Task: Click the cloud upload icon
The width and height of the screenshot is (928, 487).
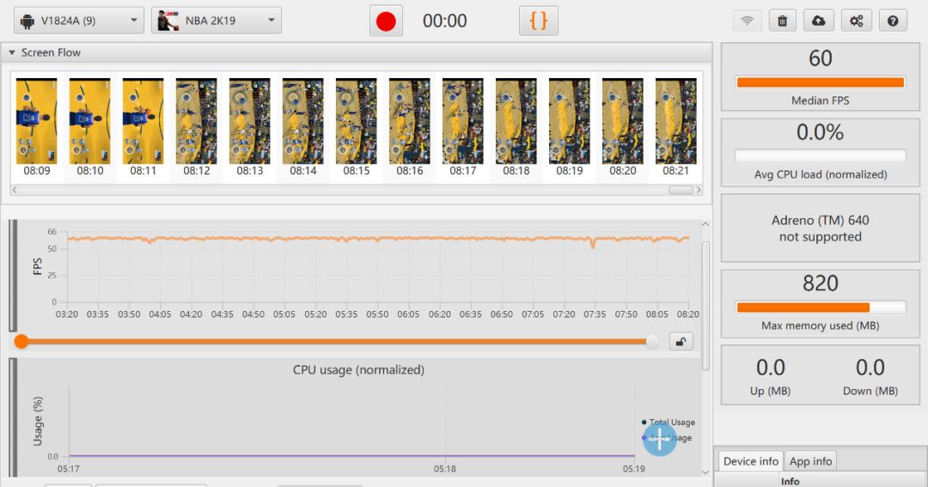Action: (819, 21)
